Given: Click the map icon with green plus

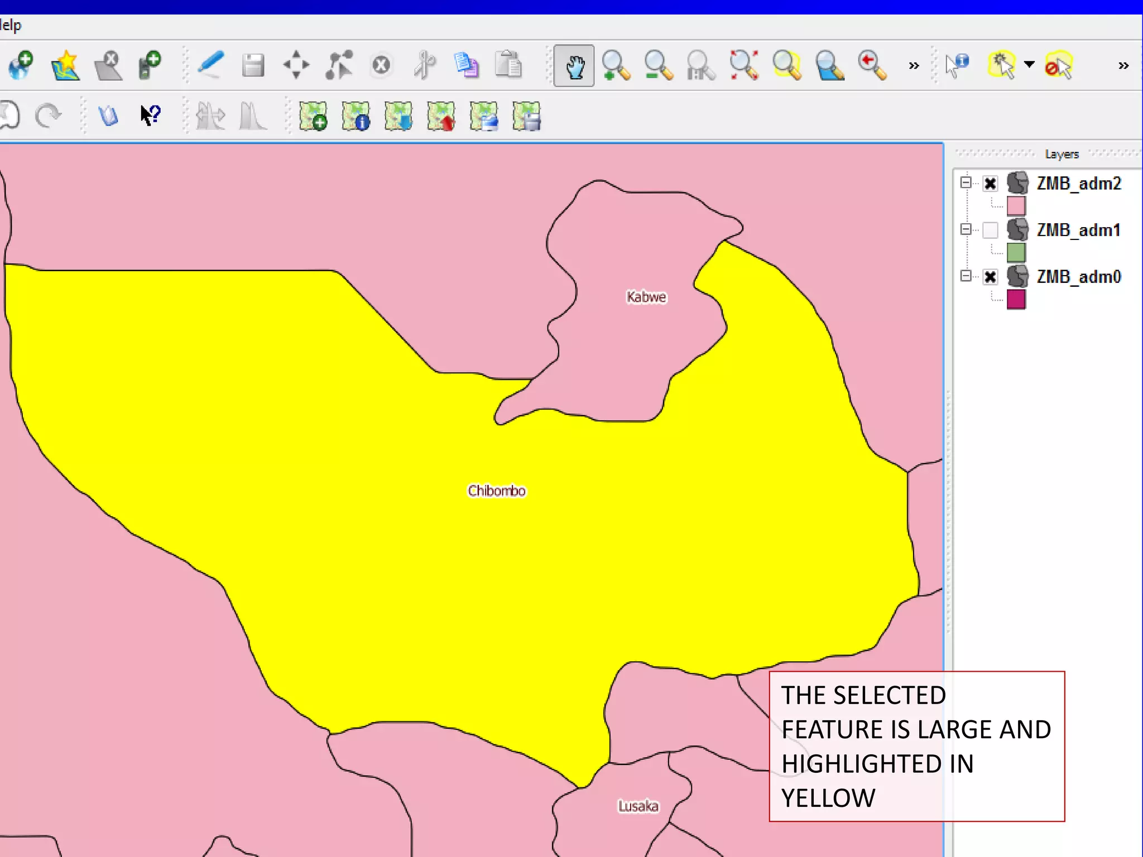Looking at the screenshot, I should pos(313,116).
